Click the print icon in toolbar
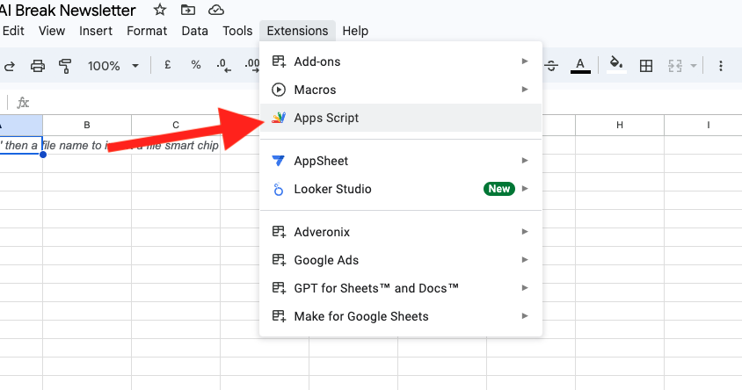This screenshot has height=390, width=742. pos(38,66)
